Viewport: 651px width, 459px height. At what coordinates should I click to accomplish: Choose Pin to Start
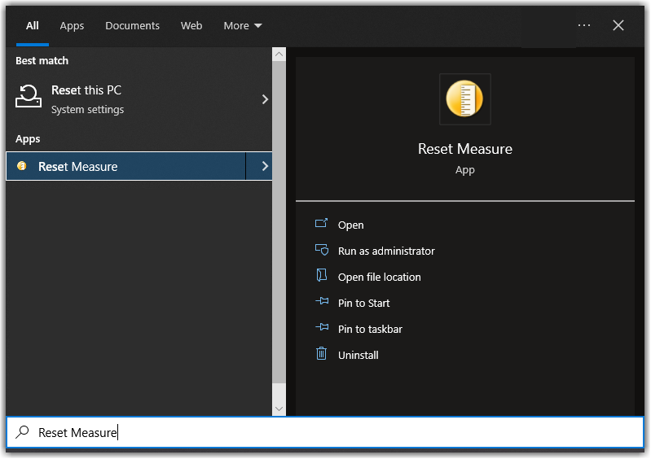[x=363, y=303]
